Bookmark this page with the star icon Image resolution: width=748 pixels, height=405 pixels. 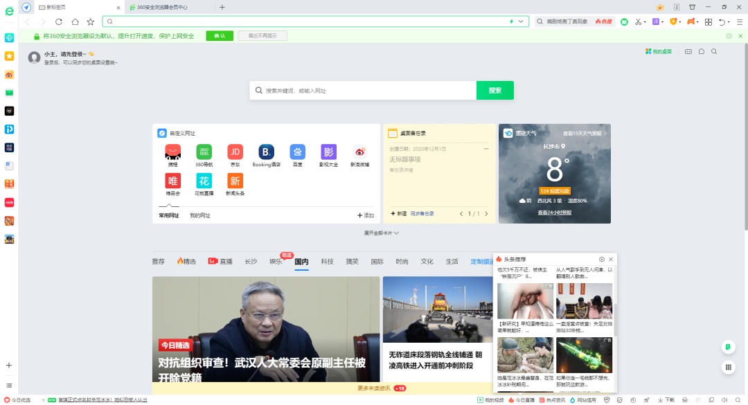(91, 21)
